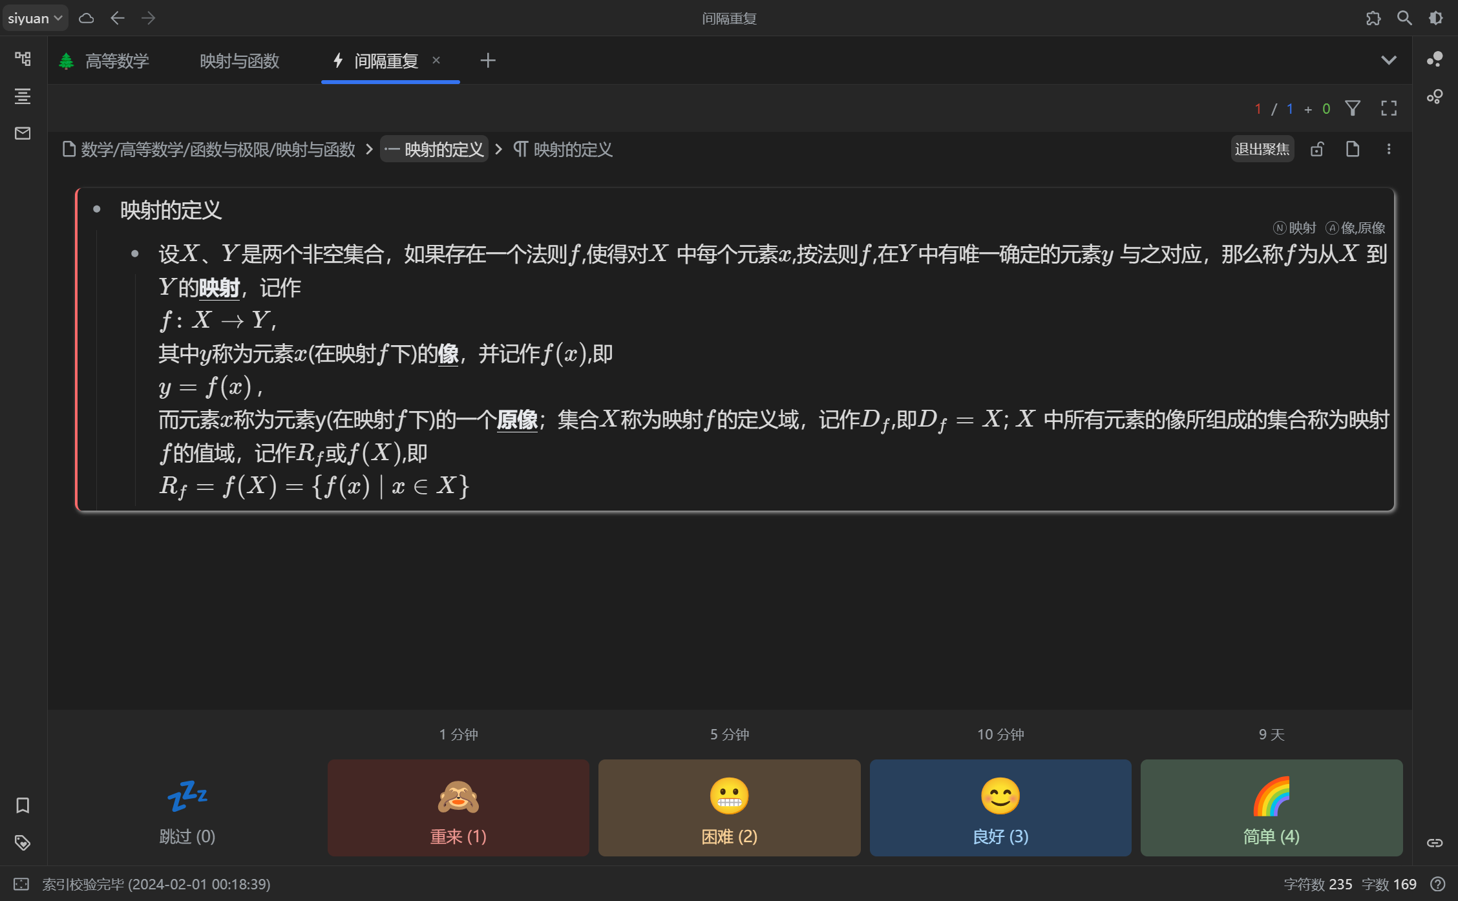
Task: Toggle the document unlock icon in breadcrumb
Action: 1318,149
